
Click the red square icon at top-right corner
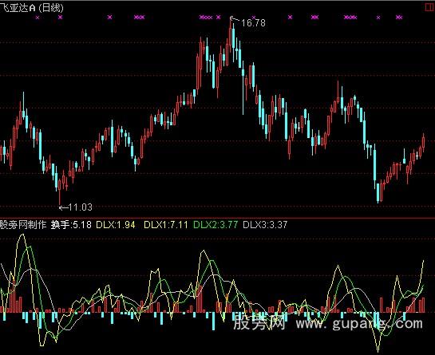[429, 7]
